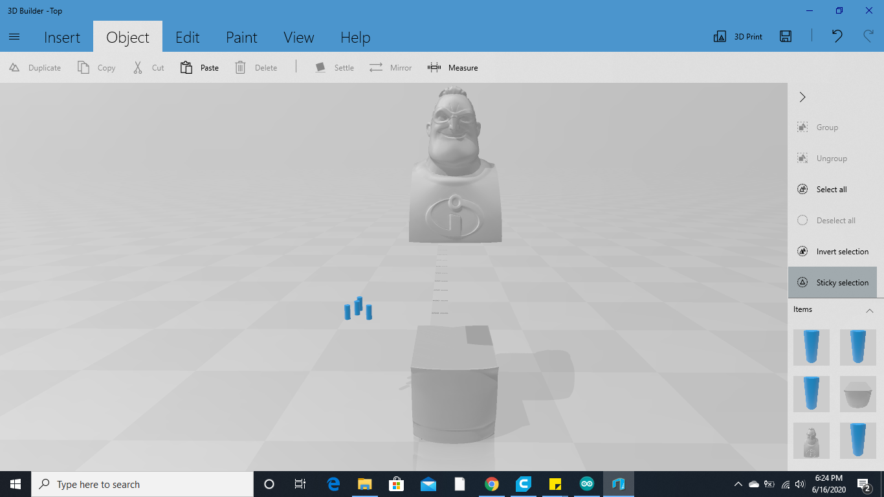884x497 pixels.
Task: Collapse the right side panel
Action: point(802,96)
